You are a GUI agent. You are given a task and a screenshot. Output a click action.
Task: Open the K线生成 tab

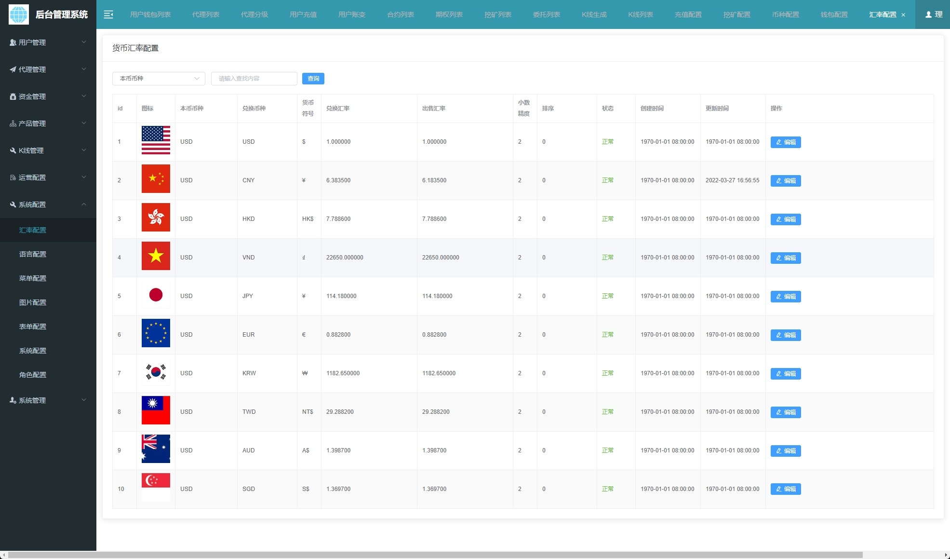click(x=594, y=14)
